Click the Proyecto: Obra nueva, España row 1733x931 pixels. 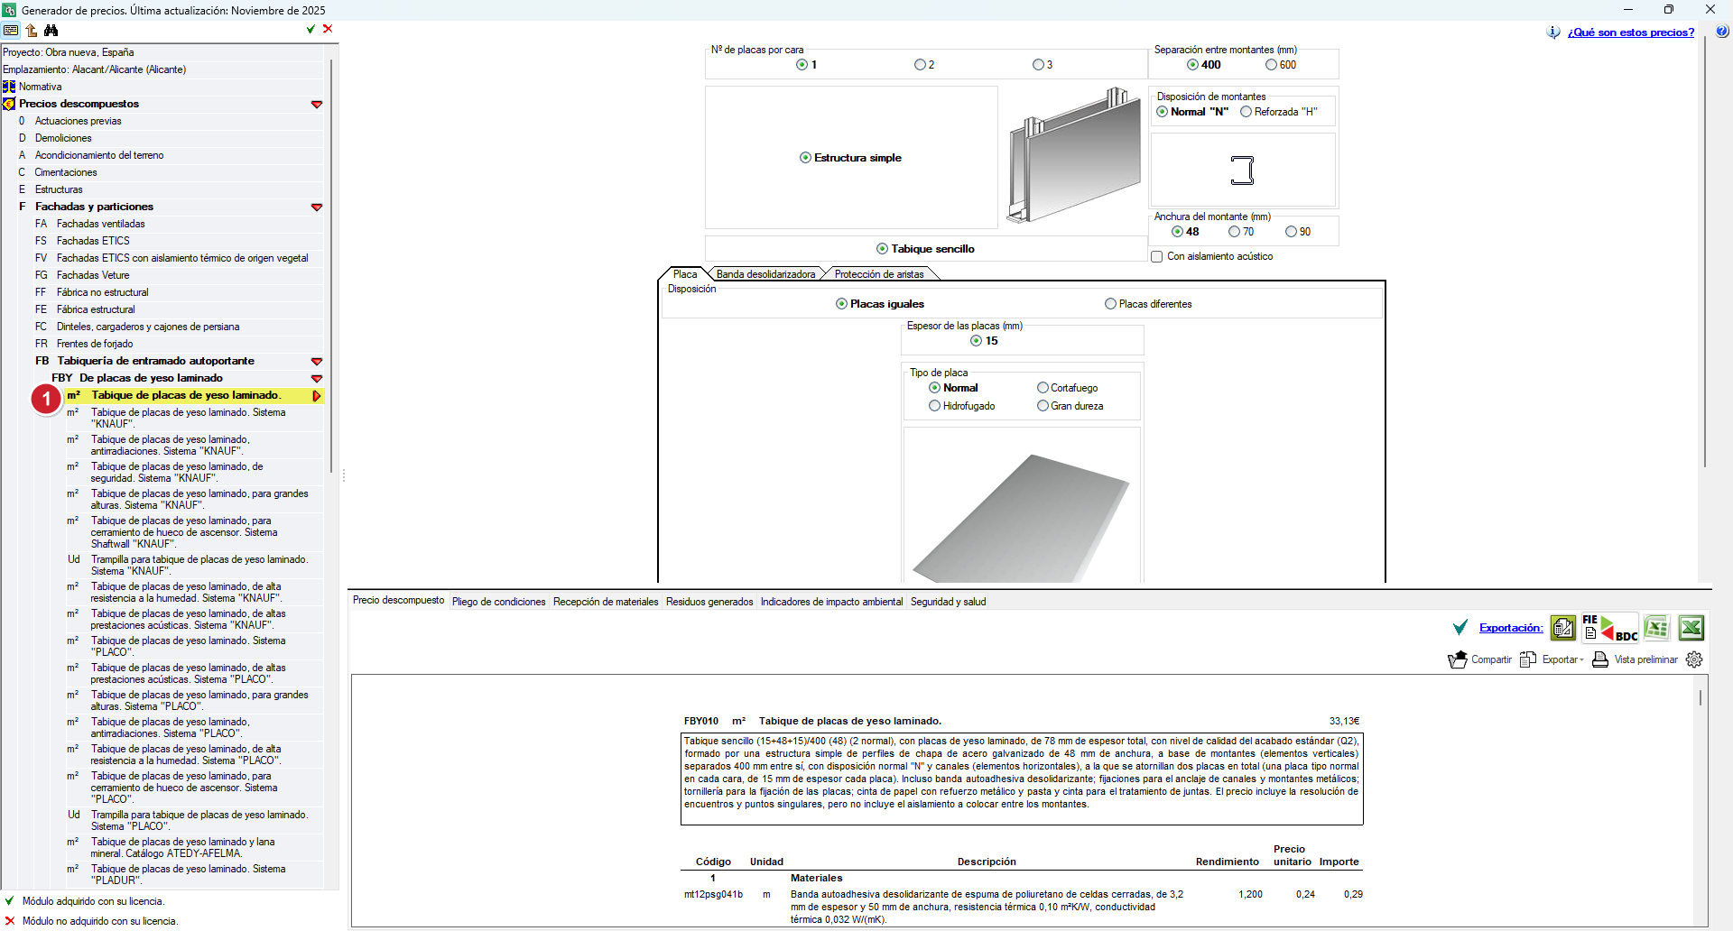click(x=162, y=52)
